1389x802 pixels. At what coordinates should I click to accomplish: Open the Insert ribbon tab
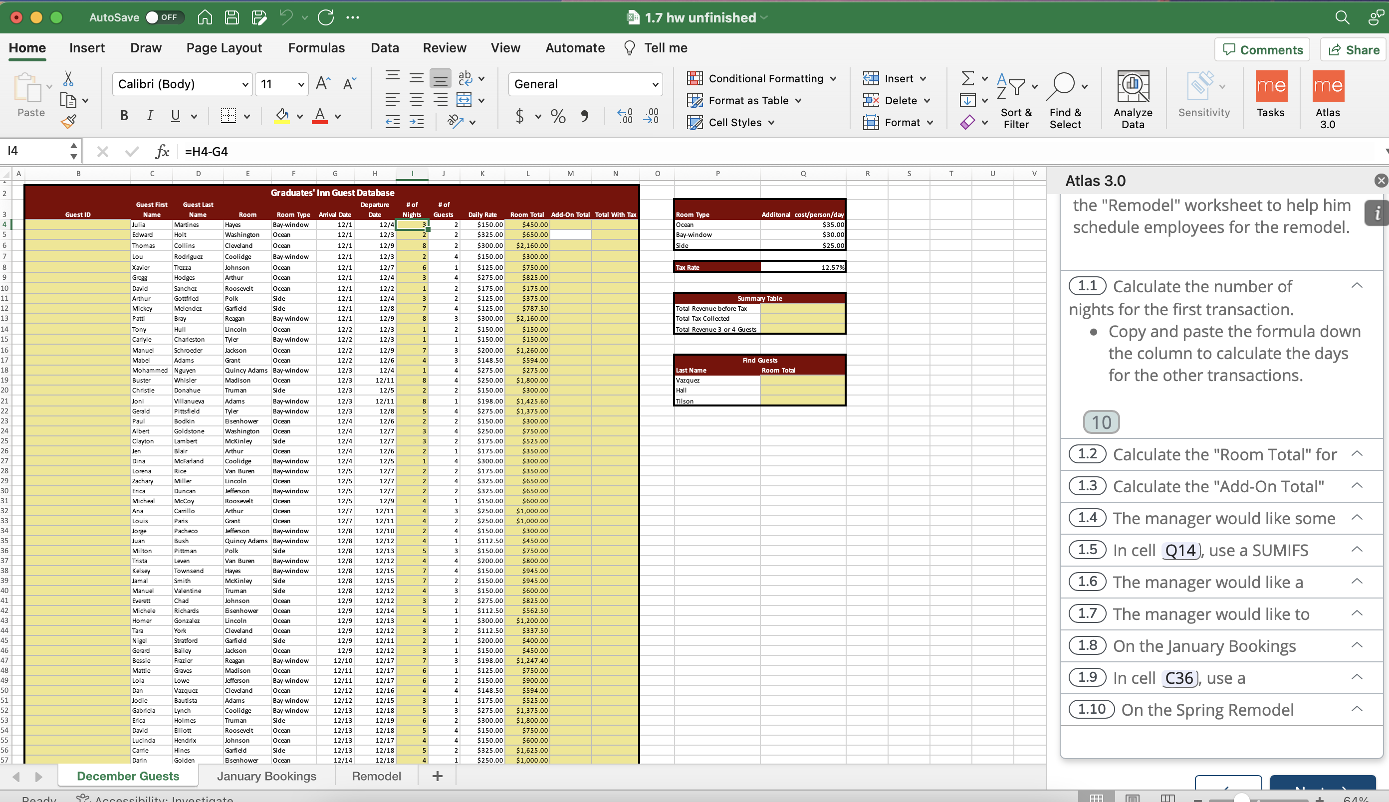[87, 48]
